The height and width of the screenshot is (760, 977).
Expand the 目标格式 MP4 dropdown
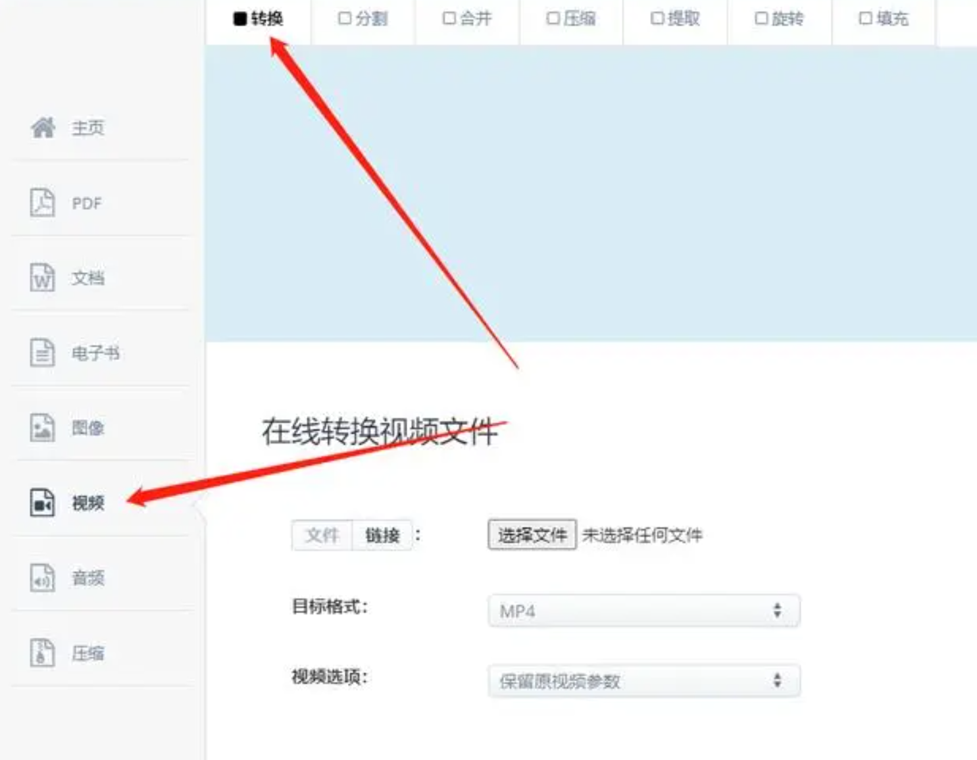click(x=644, y=611)
